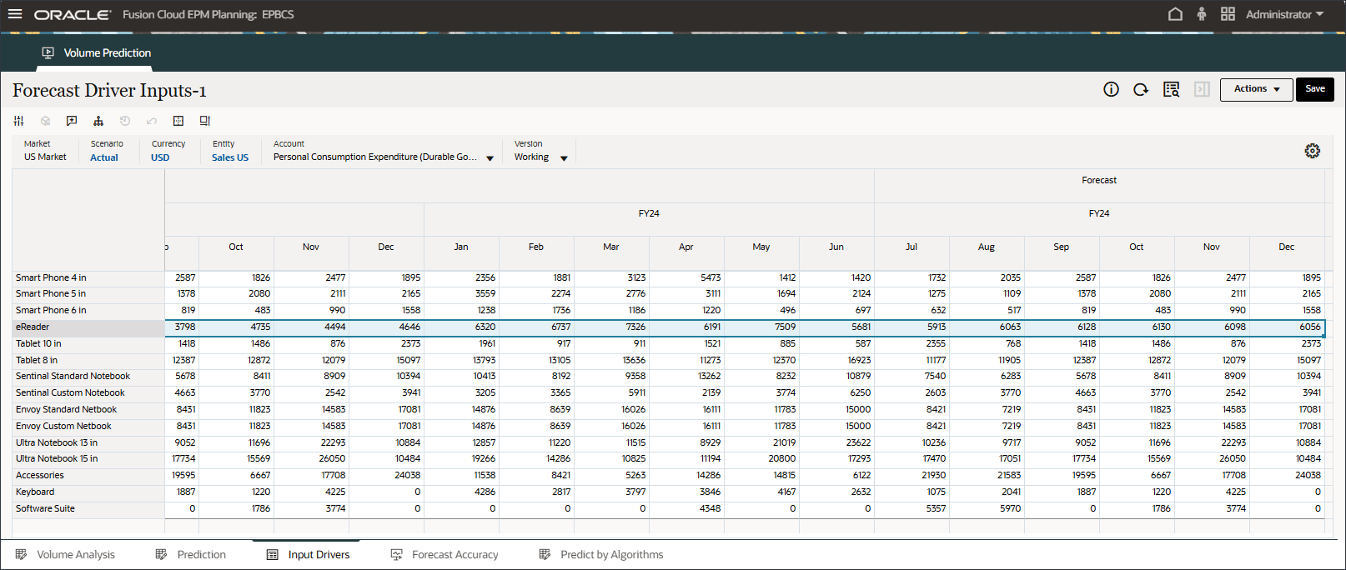Open the hamburger navigator menu
1346x570 pixels.
pos(15,14)
